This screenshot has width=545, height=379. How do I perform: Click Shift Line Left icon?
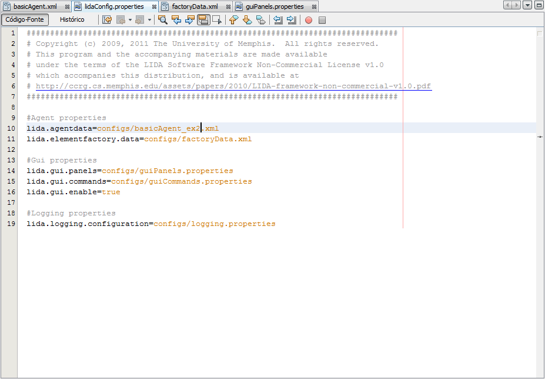(278, 19)
